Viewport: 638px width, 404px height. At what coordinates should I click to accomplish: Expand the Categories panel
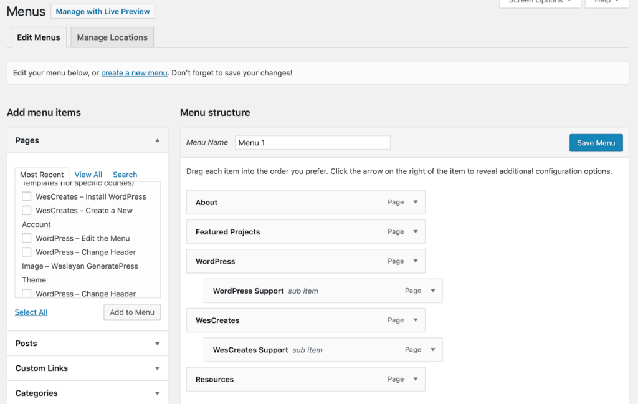(x=157, y=393)
